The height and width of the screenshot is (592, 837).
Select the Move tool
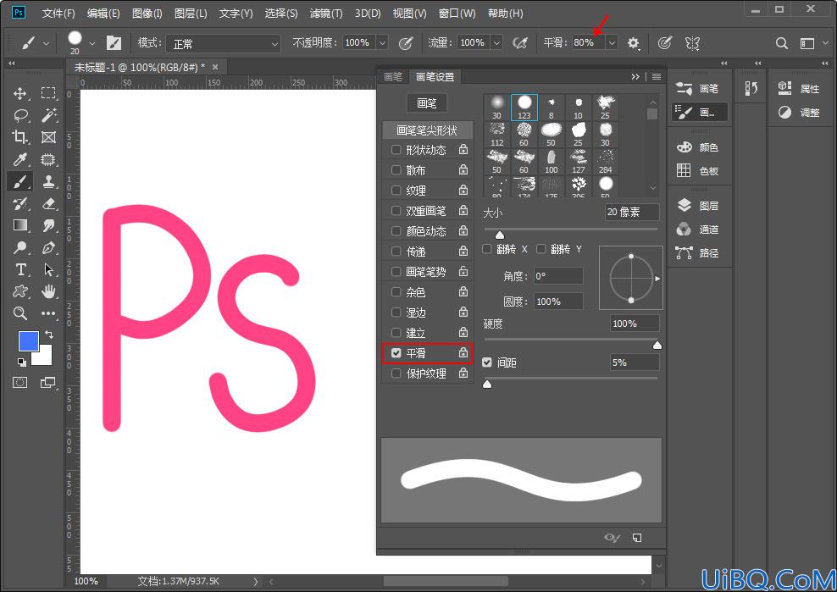point(20,93)
